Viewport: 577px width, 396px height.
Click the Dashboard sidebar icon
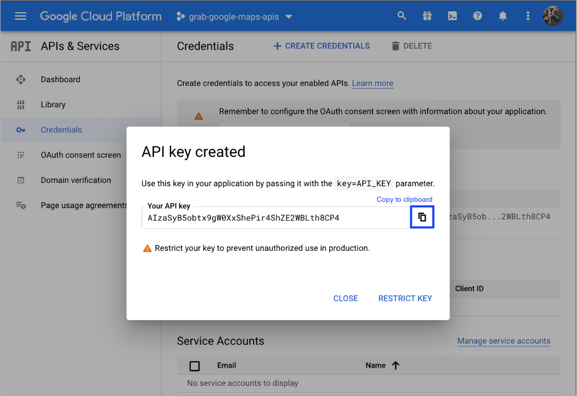point(21,80)
